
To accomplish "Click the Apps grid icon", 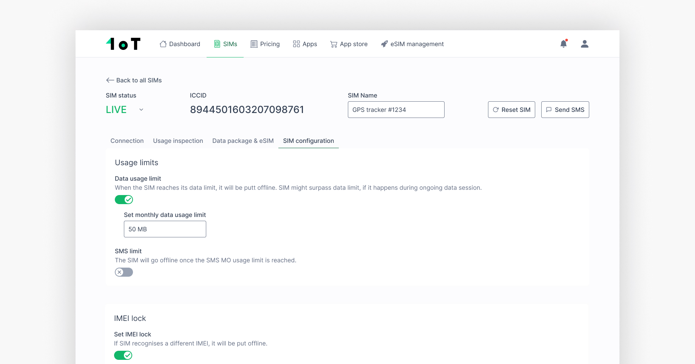I will point(296,44).
